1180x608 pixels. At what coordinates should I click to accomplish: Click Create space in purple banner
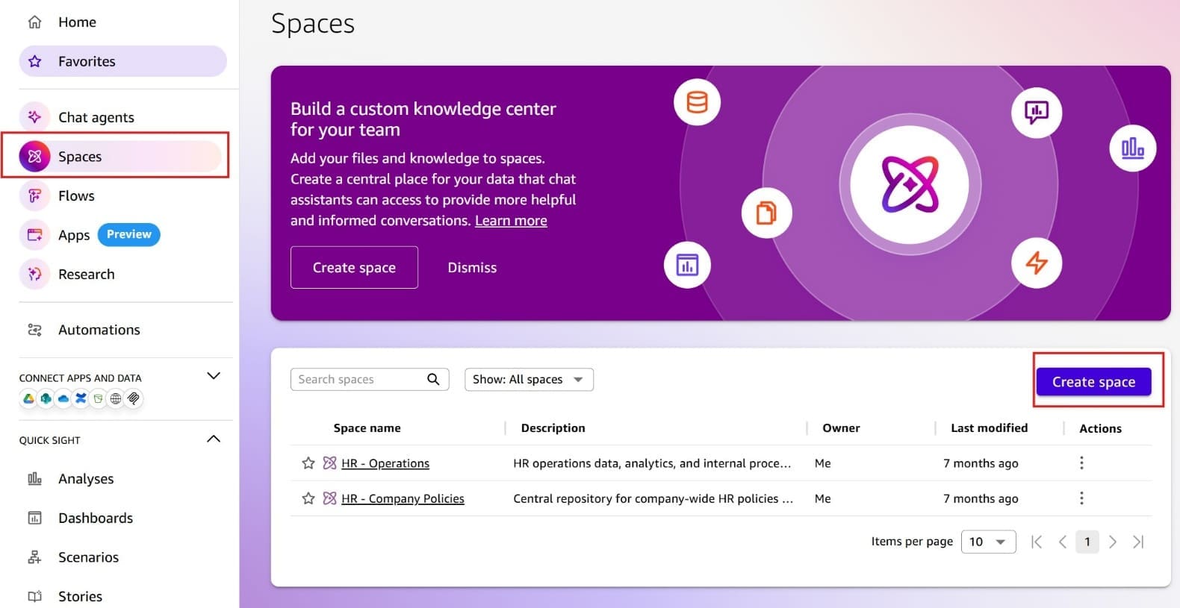point(354,267)
